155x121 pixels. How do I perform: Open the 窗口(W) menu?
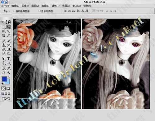[x=77, y=6]
